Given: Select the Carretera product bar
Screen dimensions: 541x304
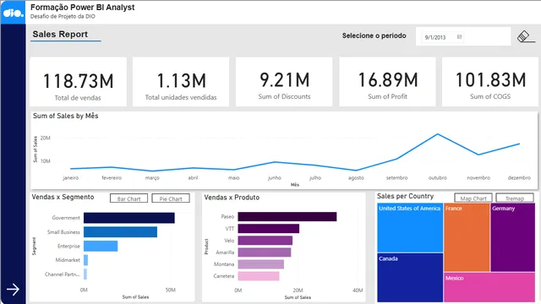Looking at the screenshot, I should point(259,276).
